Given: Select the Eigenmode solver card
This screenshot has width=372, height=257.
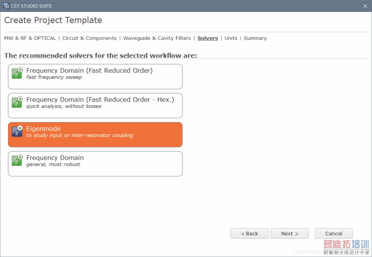Looking at the screenshot, I should click(x=95, y=135).
